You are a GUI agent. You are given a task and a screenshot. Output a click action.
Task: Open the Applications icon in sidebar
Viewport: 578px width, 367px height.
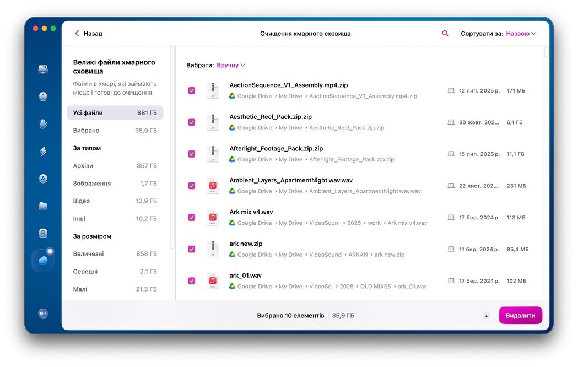click(x=43, y=179)
